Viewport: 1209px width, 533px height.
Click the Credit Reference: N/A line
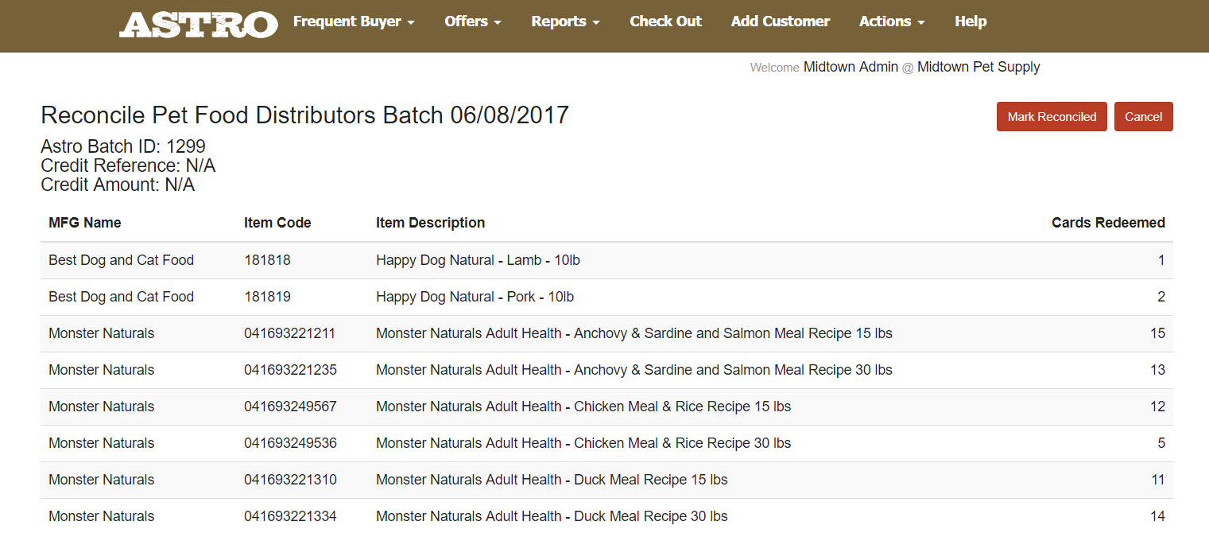[x=128, y=165]
